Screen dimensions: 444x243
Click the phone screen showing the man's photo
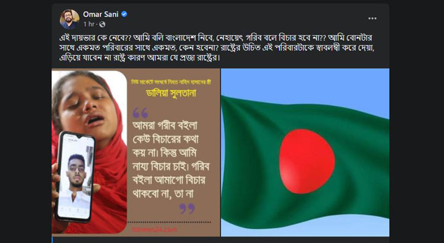pyautogui.click(x=74, y=177)
